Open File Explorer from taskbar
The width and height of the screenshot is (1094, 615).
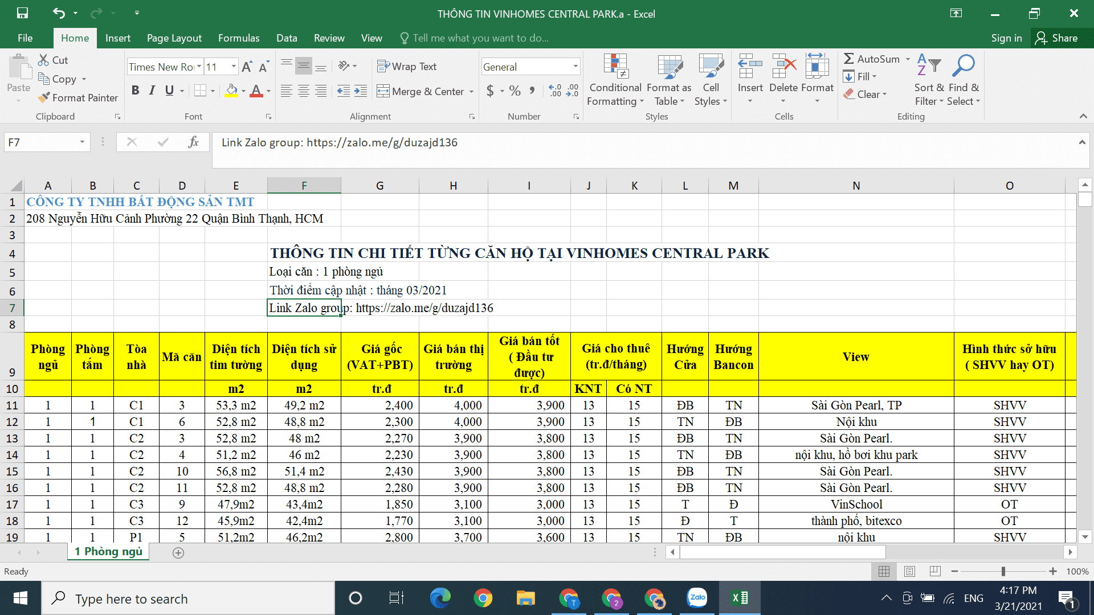(525, 598)
